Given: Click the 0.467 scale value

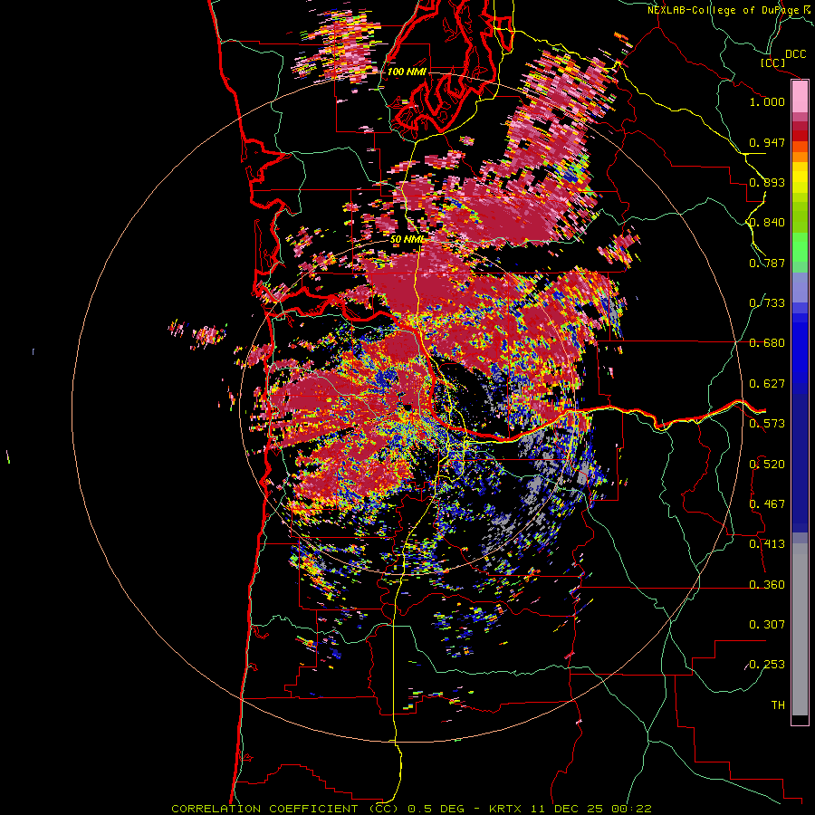Looking at the screenshot, I should [767, 504].
